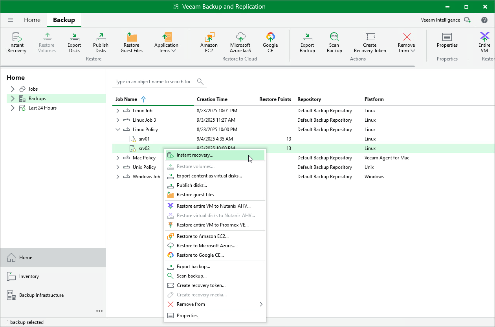Click the Export Backup ribbon icon
Screen dimensions: 495x327
(307, 41)
